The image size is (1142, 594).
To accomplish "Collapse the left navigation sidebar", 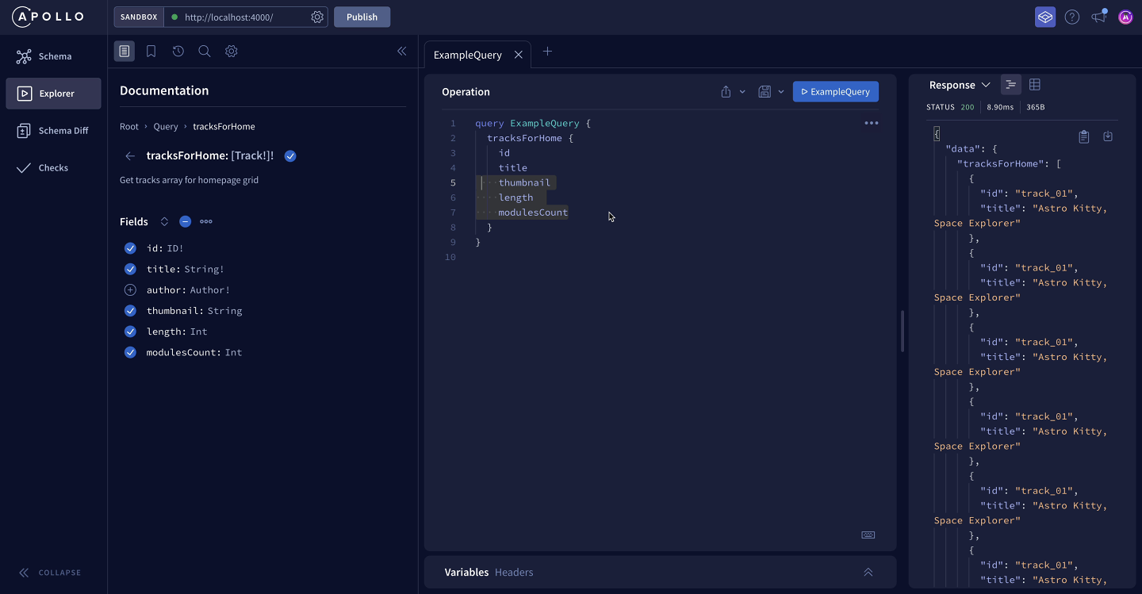I will [50, 573].
